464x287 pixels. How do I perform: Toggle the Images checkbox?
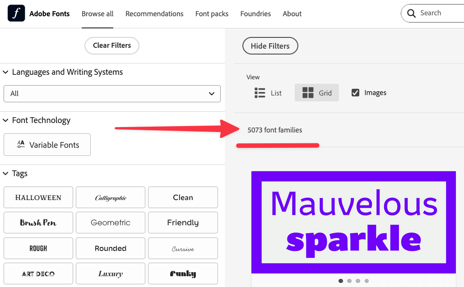[355, 92]
